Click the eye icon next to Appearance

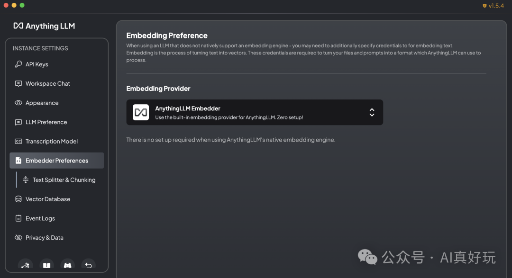(18, 103)
